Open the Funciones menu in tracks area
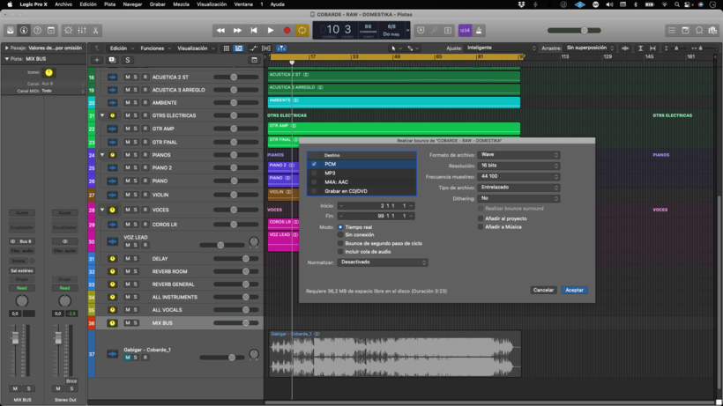 pos(155,48)
